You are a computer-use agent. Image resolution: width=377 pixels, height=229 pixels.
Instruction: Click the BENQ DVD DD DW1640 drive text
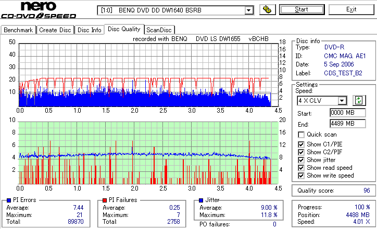[x=160, y=10]
